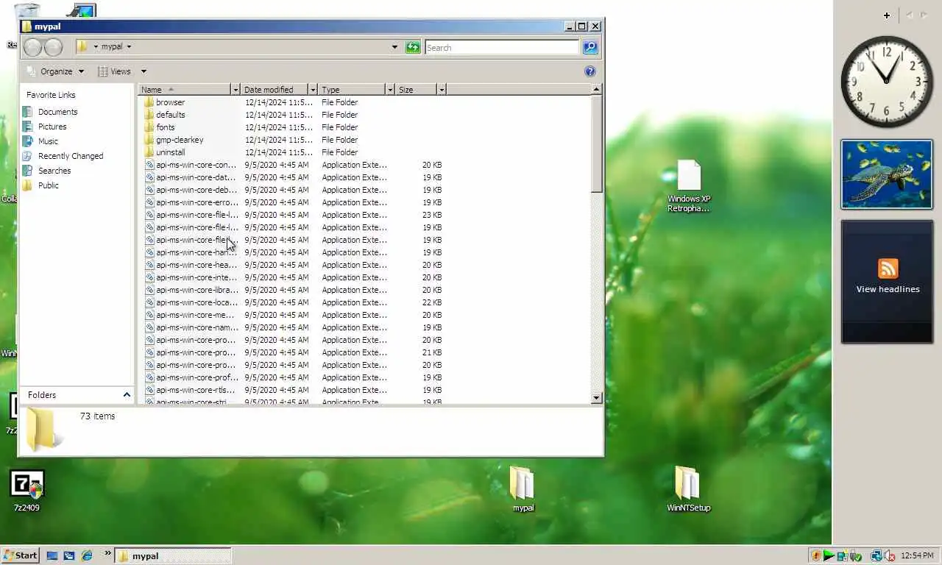Click the network tray icon
Viewport: 942px width, 565px height.
coord(876,555)
